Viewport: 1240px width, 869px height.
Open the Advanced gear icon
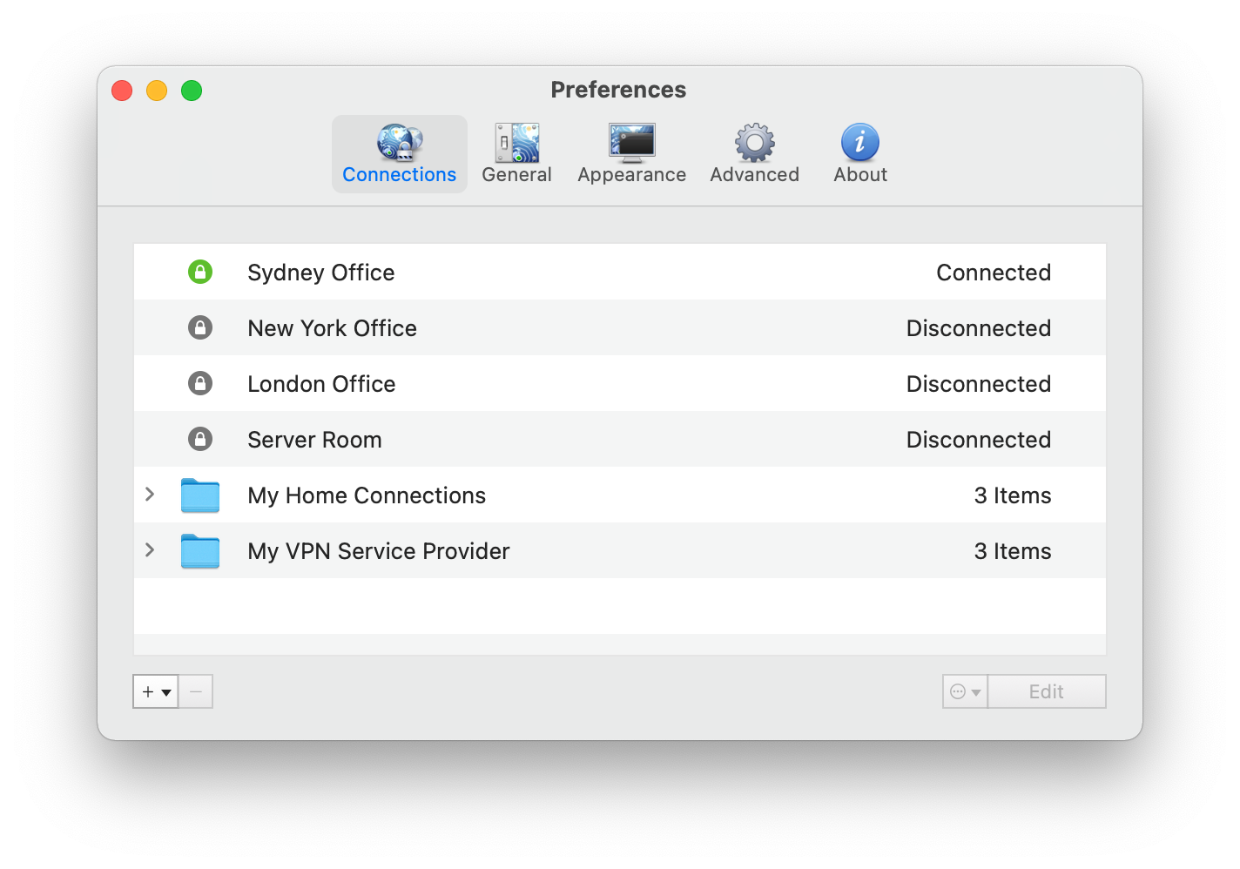[x=754, y=143]
